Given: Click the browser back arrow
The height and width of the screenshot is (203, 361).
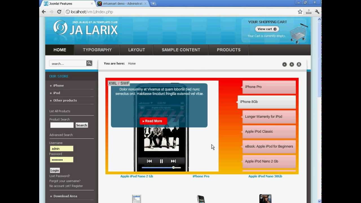Looking at the screenshot, I should [44, 12].
